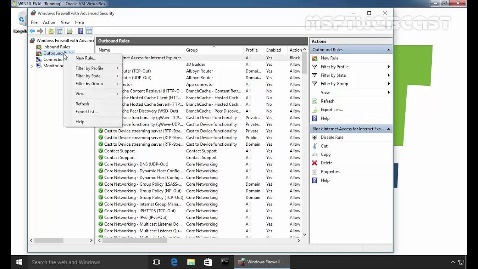Click the rules list horizontal scrollbar

[134, 241]
